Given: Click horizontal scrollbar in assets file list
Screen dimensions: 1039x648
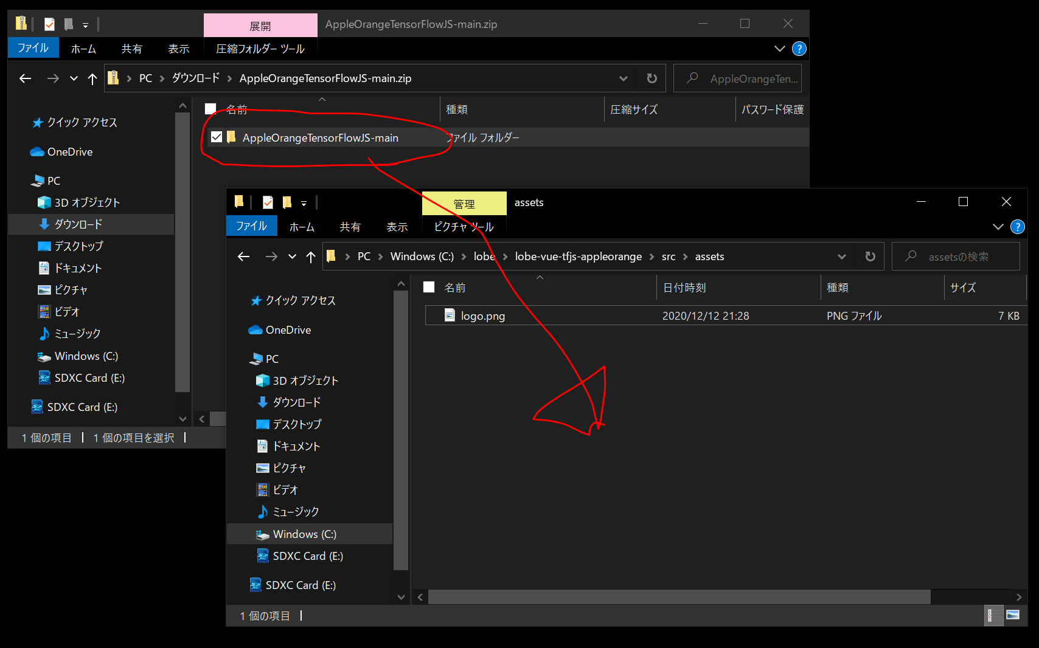Looking at the screenshot, I should (679, 597).
